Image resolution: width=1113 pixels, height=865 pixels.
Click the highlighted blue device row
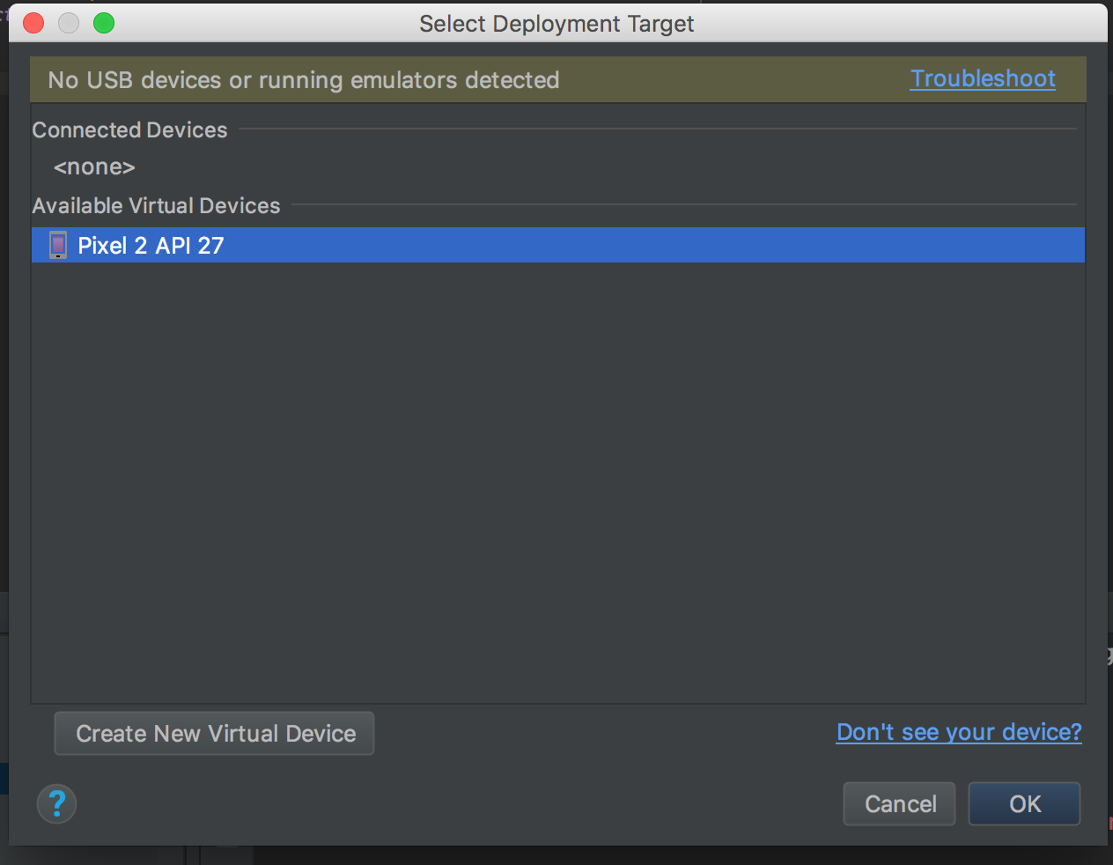[555, 245]
